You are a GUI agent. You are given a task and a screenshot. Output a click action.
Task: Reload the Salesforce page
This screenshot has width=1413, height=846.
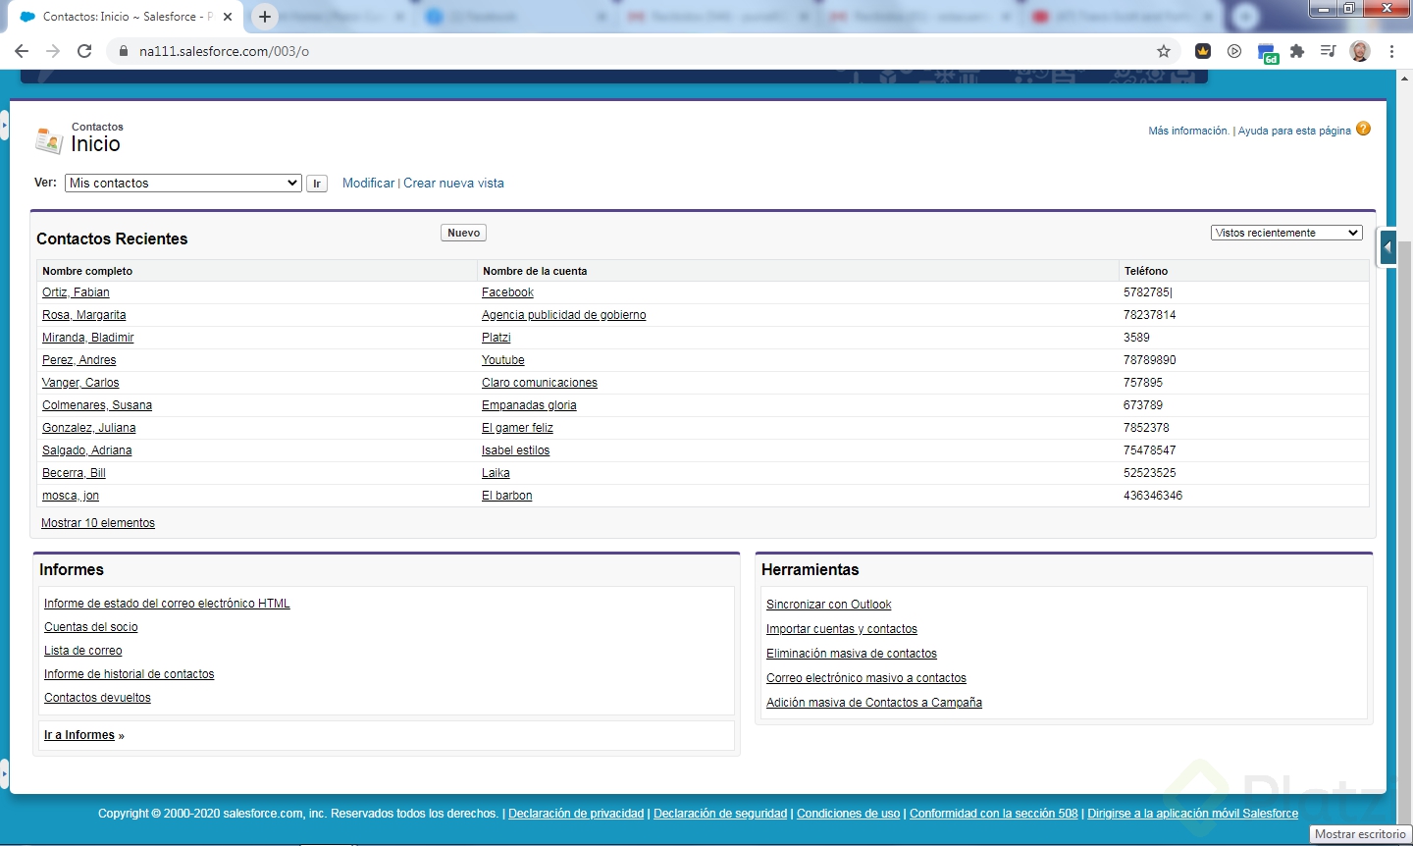tap(84, 51)
